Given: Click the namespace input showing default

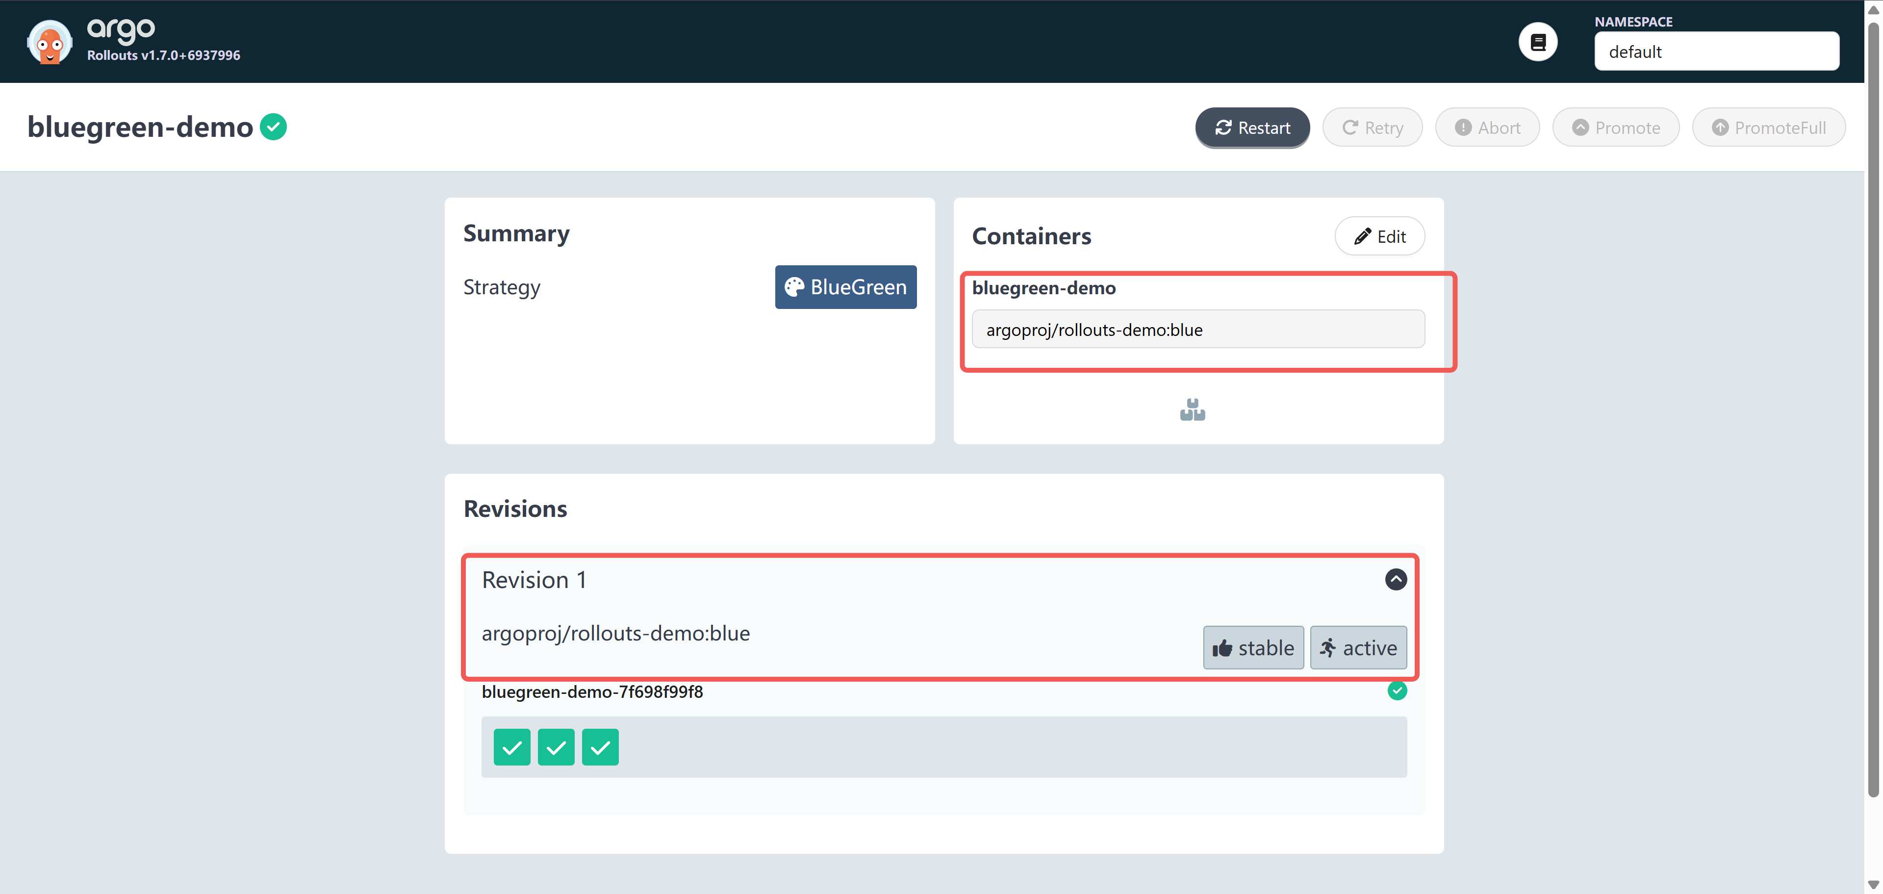Looking at the screenshot, I should tap(1716, 51).
